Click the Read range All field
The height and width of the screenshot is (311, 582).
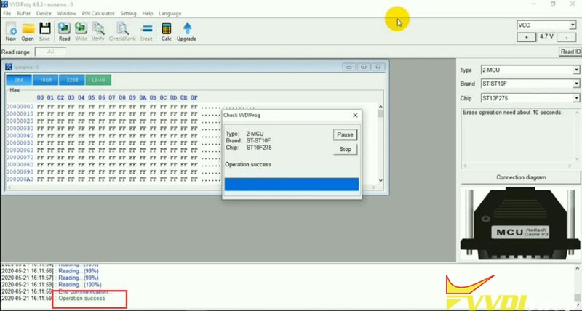(50, 52)
